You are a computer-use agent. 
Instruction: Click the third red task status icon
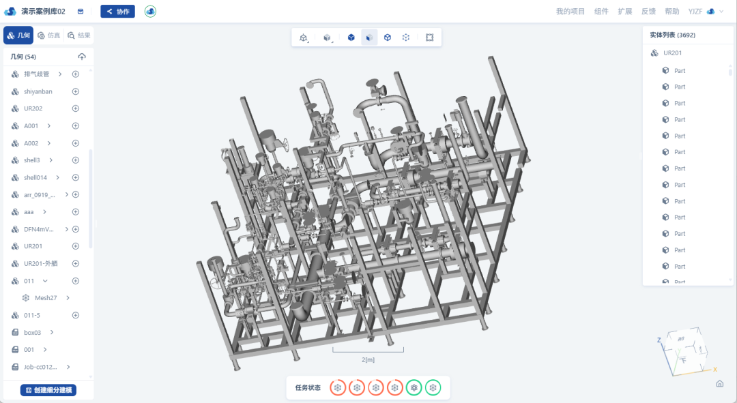coord(375,387)
